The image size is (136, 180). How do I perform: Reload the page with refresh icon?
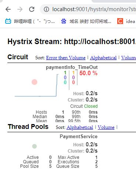click(x=32, y=9)
